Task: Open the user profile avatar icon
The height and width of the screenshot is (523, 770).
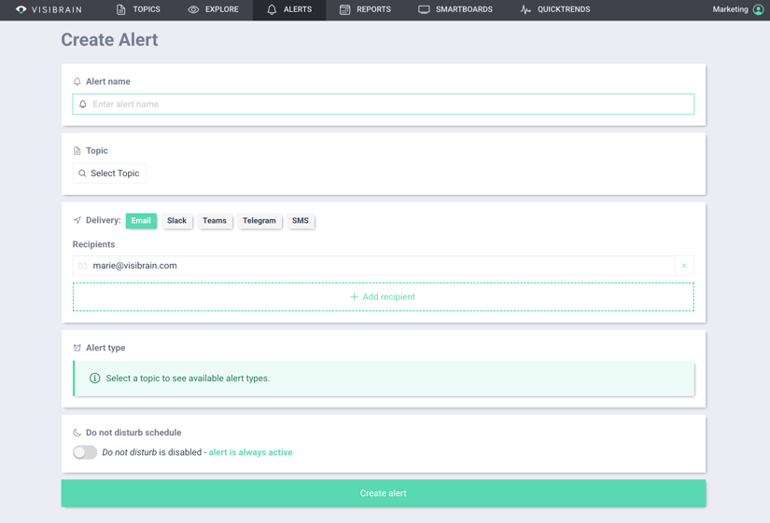Action: coord(758,9)
